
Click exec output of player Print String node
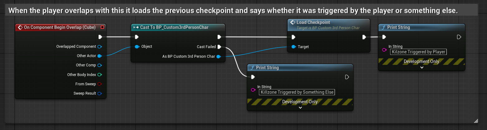coord(459,37)
